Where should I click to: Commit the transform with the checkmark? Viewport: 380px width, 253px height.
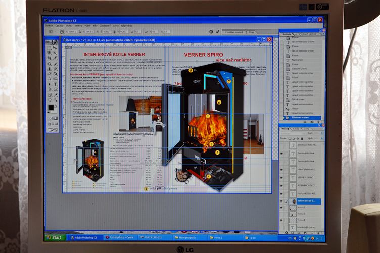217,32
